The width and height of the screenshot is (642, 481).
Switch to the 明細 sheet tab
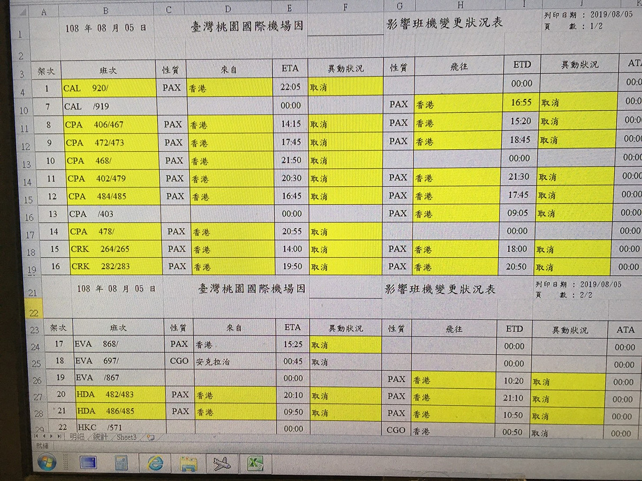pos(77,437)
